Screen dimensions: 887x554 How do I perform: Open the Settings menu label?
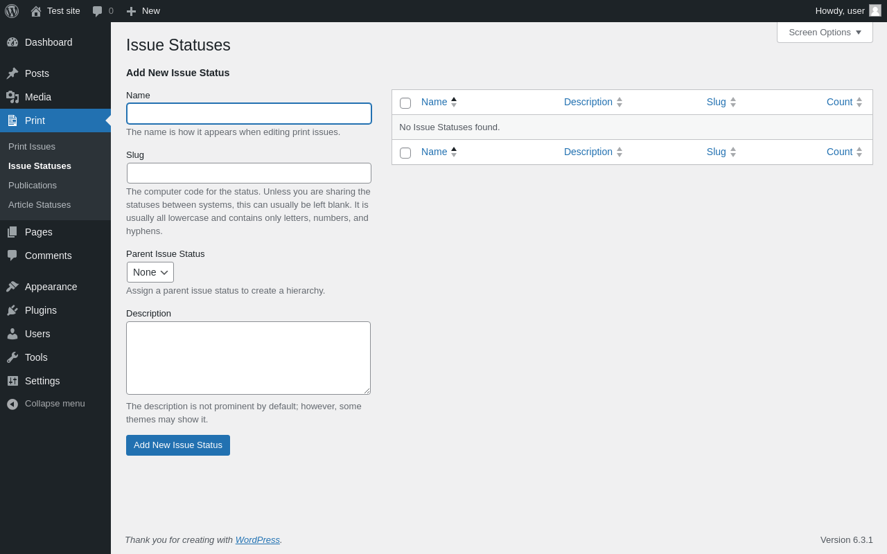(x=42, y=381)
